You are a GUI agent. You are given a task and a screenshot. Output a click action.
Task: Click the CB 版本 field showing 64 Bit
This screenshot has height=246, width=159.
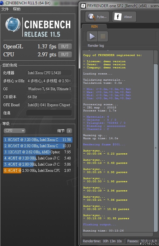click(49, 97)
